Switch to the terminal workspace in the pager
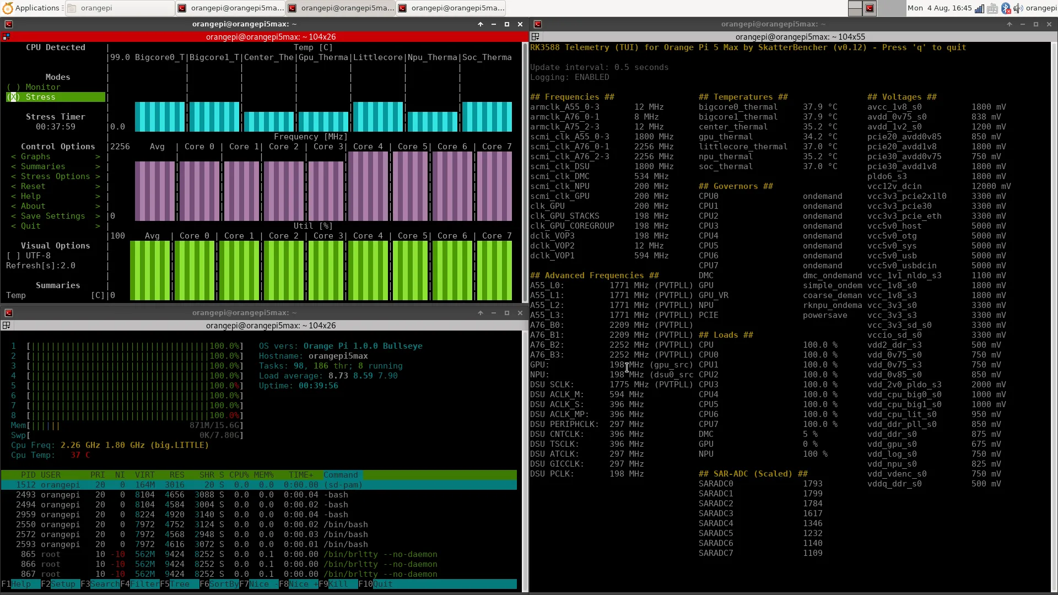This screenshot has width=1058, height=595. click(869, 8)
